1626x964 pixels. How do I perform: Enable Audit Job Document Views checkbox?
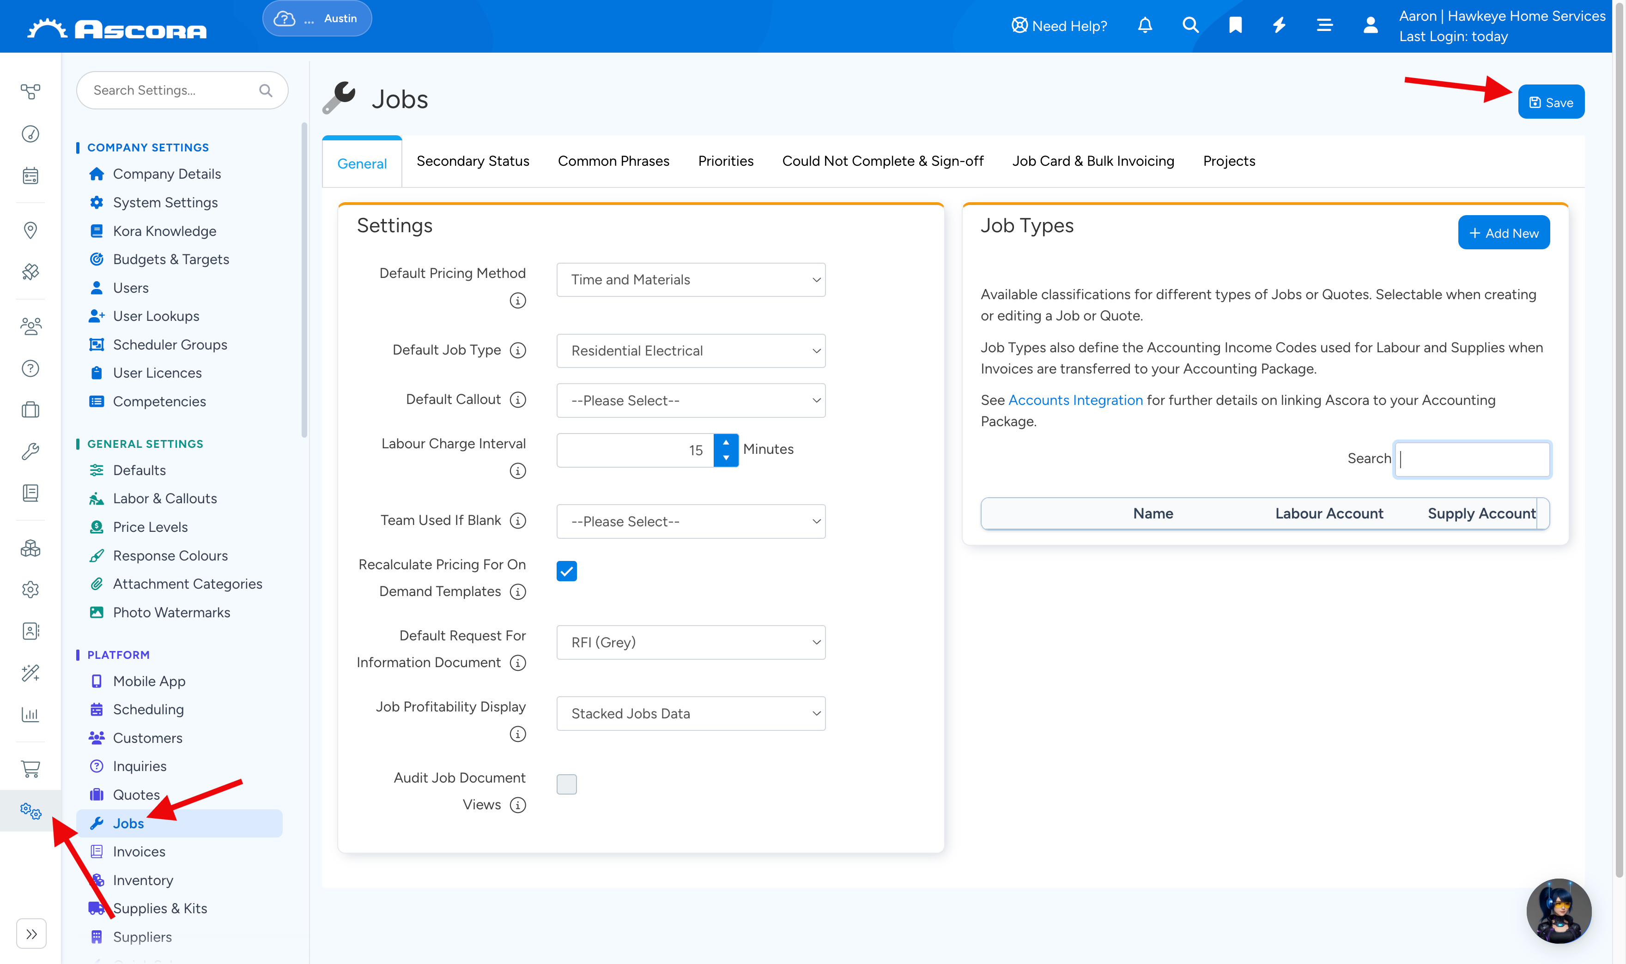pos(567,784)
